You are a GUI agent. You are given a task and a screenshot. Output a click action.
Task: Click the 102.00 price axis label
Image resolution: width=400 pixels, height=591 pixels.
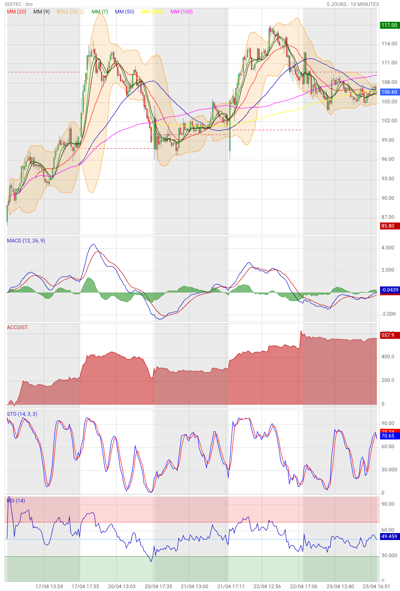389,121
